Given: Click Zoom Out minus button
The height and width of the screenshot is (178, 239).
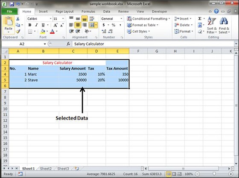Looking at the screenshot, I should pos(197,174).
